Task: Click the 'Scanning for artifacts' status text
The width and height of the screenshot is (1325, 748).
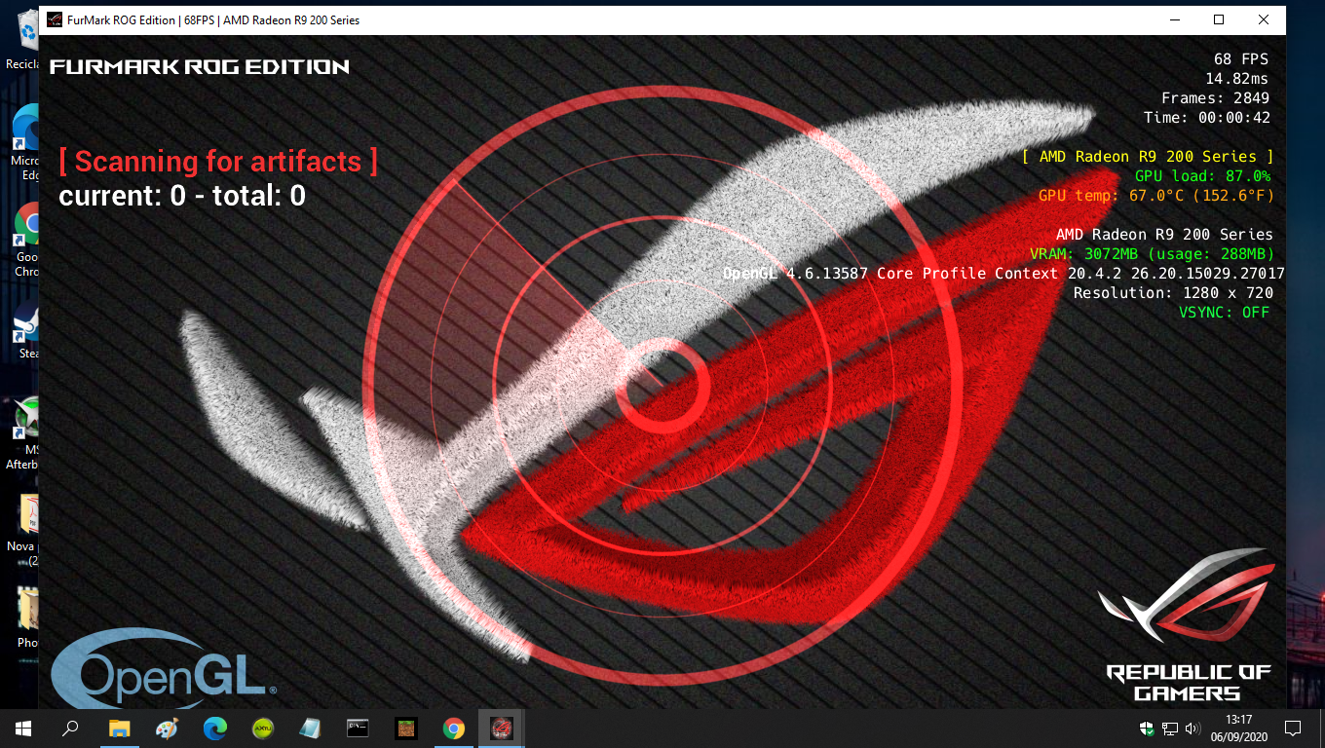Action: pyautogui.click(x=218, y=161)
